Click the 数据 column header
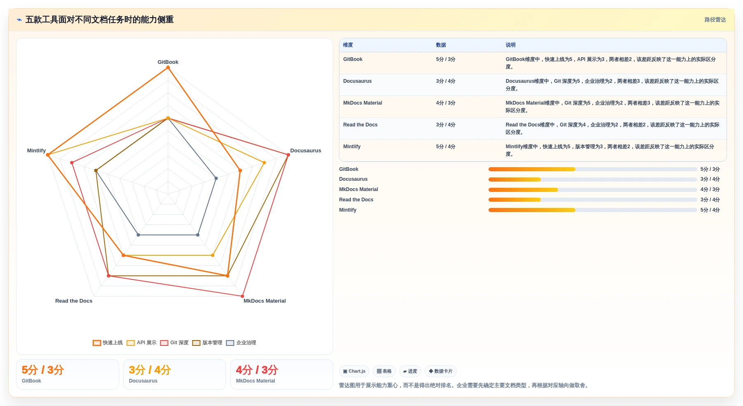The image size is (743, 406). click(x=441, y=45)
